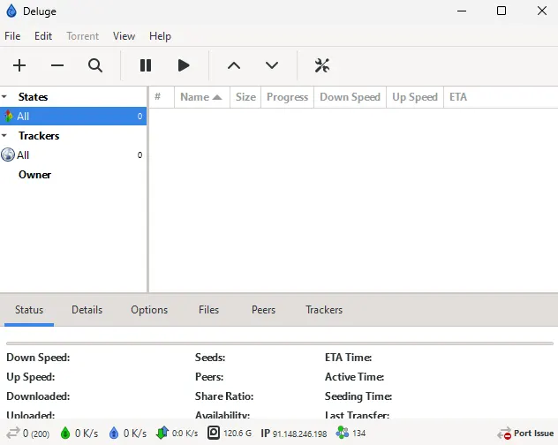Switch to the Peers tab
This screenshot has width=558, height=445.
coord(263,310)
